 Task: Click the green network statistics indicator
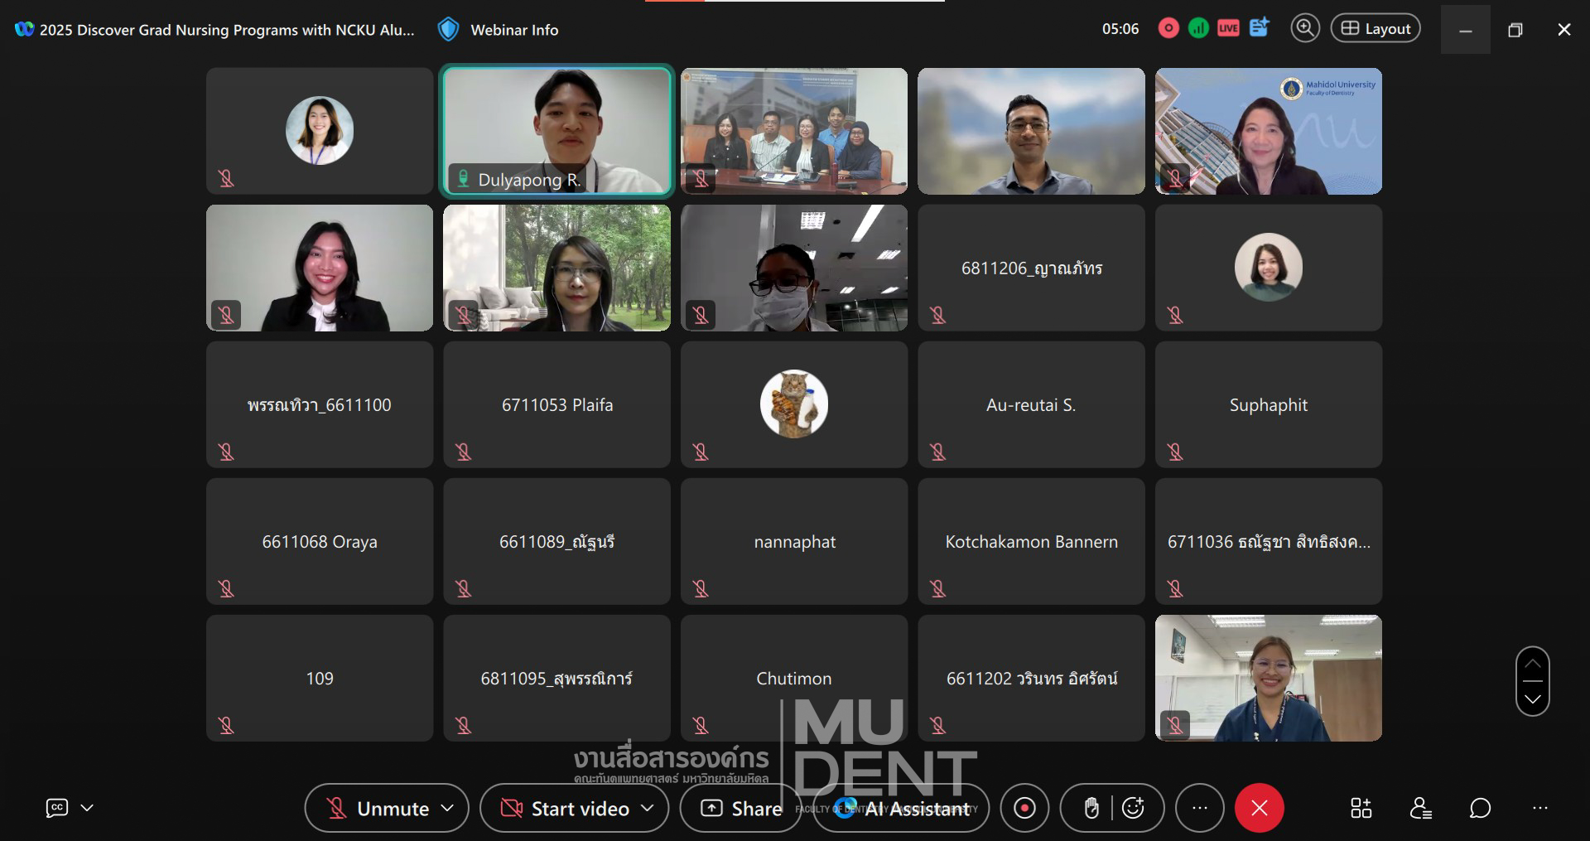point(1198,28)
